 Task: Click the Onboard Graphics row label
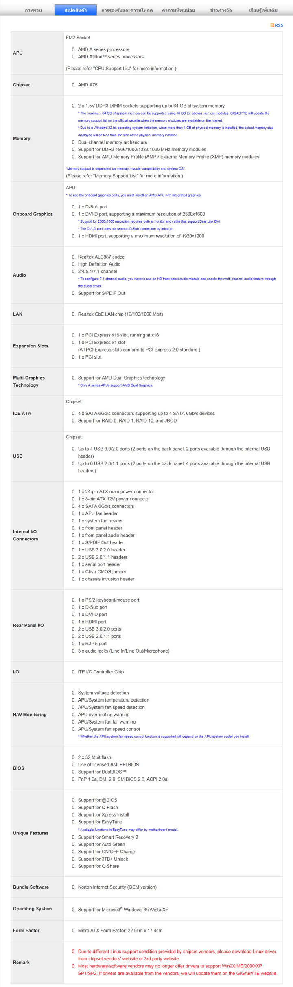pyautogui.click(x=33, y=214)
